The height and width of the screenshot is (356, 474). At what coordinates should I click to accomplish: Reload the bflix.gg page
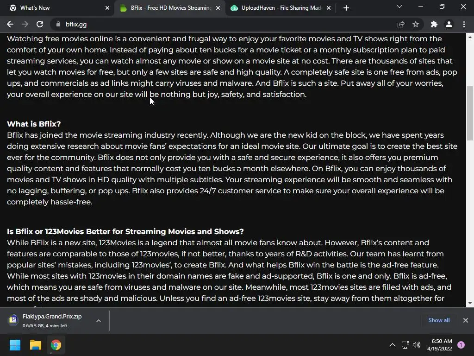coord(40,24)
